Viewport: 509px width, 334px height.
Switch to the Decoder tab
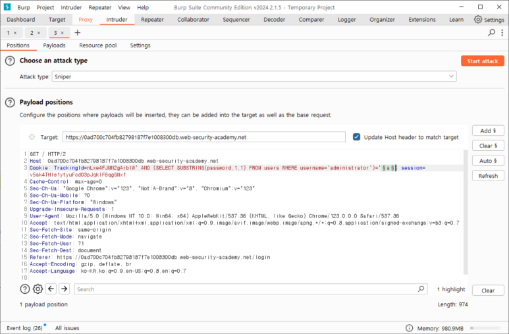pos(275,20)
